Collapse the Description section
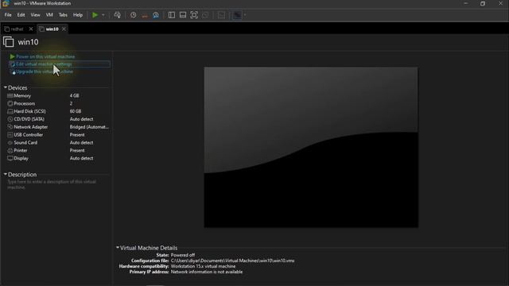Viewport: 509px width, 286px height. click(x=6, y=175)
